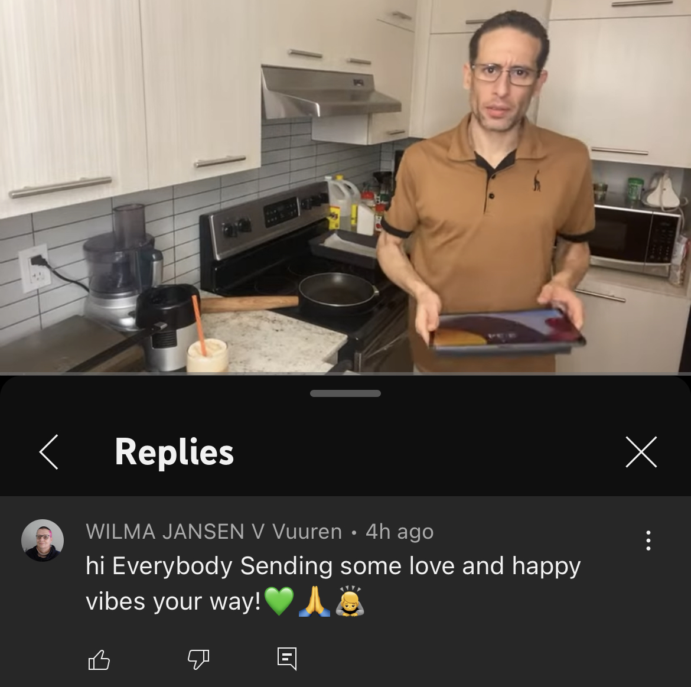Tap the folded hands emoji
The height and width of the screenshot is (687, 691).
coord(314,601)
